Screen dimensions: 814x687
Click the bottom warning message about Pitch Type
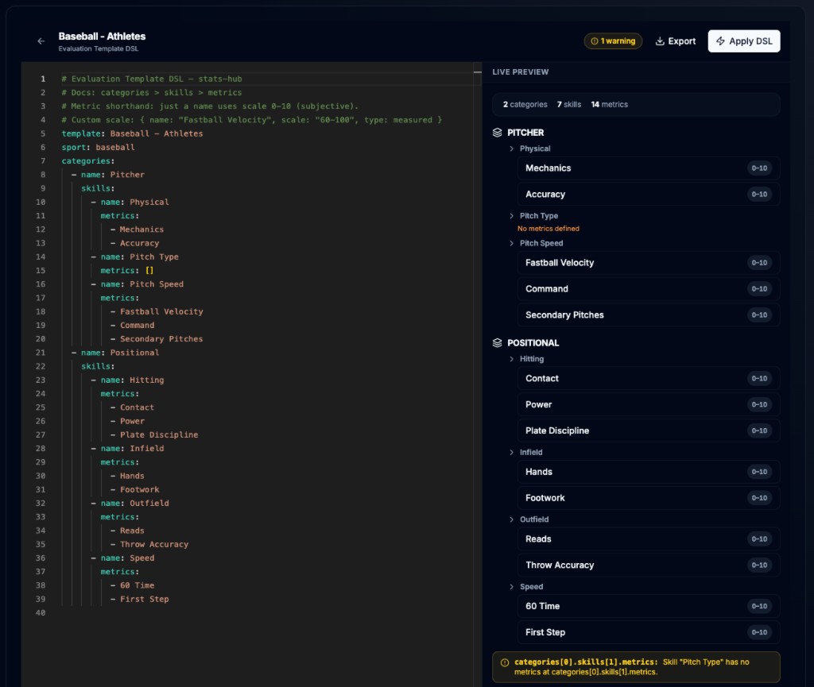click(637, 667)
